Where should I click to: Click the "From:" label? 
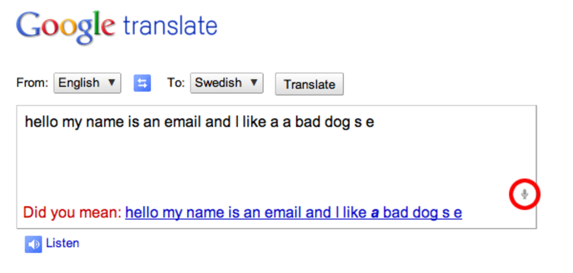pos(32,83)
